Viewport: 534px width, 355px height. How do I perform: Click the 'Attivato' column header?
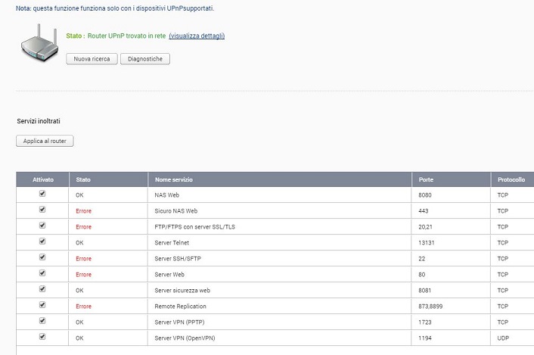point(43,179)
